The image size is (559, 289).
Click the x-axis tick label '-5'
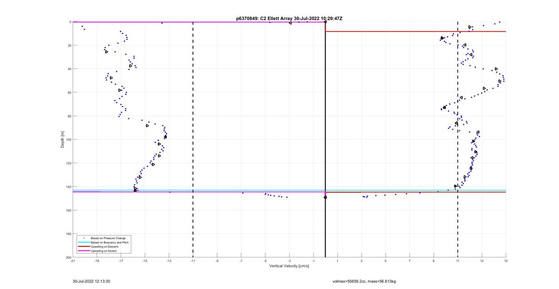[265, 261]
